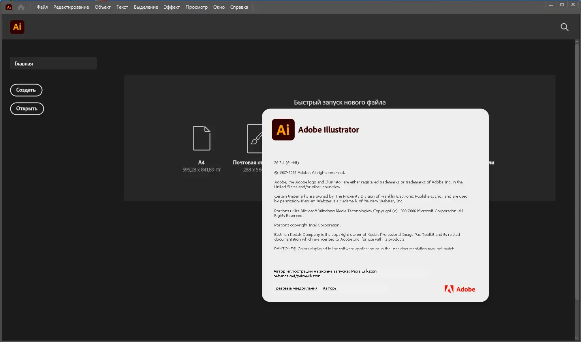Open the Справка menu
This screenshot has height=342, width=581.
(x=239, y=7)
